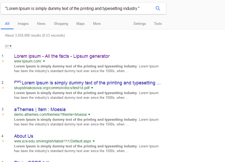Go to the Shopping tab
The height and width of the screenshot is (162, 225).
(61, 24)
